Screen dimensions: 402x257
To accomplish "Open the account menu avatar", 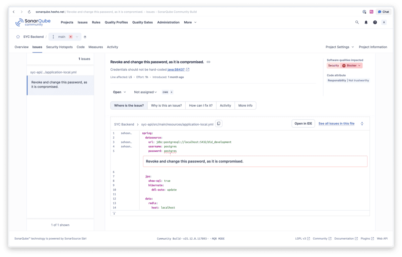I will pyautogui.click(x=384, y=22).
